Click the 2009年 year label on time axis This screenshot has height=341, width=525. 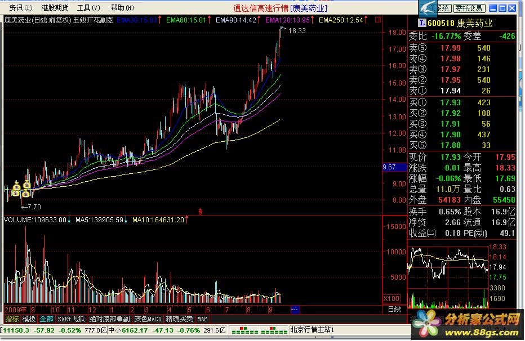coord(16,309)
